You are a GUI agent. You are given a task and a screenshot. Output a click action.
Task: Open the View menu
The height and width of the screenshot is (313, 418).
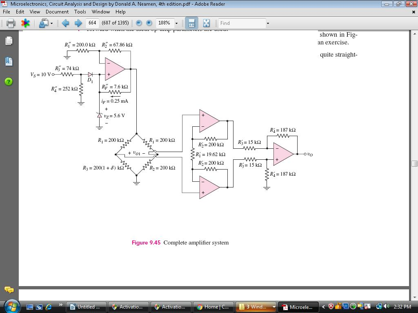coord(35,12)
